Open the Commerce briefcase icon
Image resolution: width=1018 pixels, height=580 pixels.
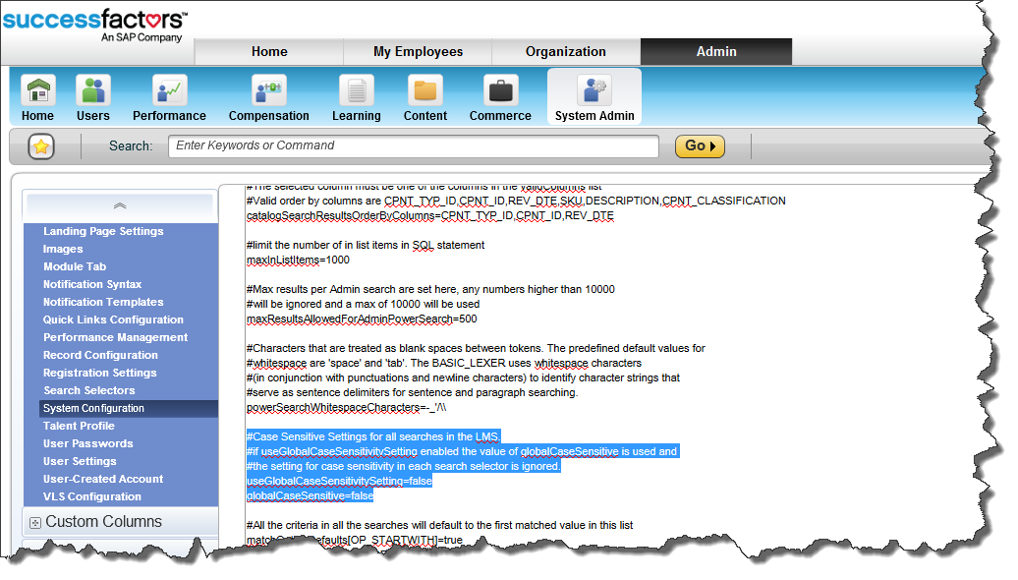click(500, 90)
